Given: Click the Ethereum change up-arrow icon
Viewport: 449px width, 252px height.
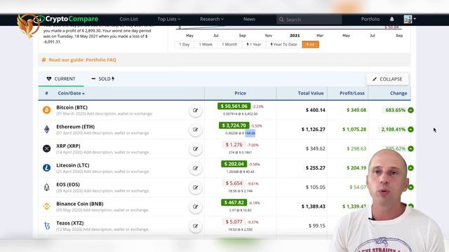Looking at the screenshot, I should pos(410,129).
